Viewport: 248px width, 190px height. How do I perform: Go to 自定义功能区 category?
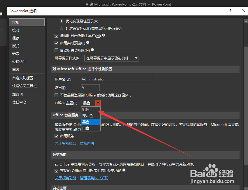click(x=27, y=78)
